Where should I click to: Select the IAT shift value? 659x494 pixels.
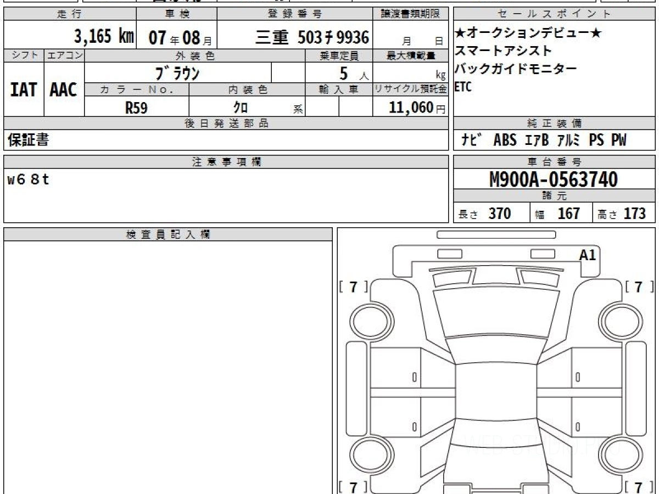pos(24,89)
